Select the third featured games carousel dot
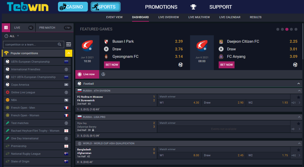 [x=287, y=29]
